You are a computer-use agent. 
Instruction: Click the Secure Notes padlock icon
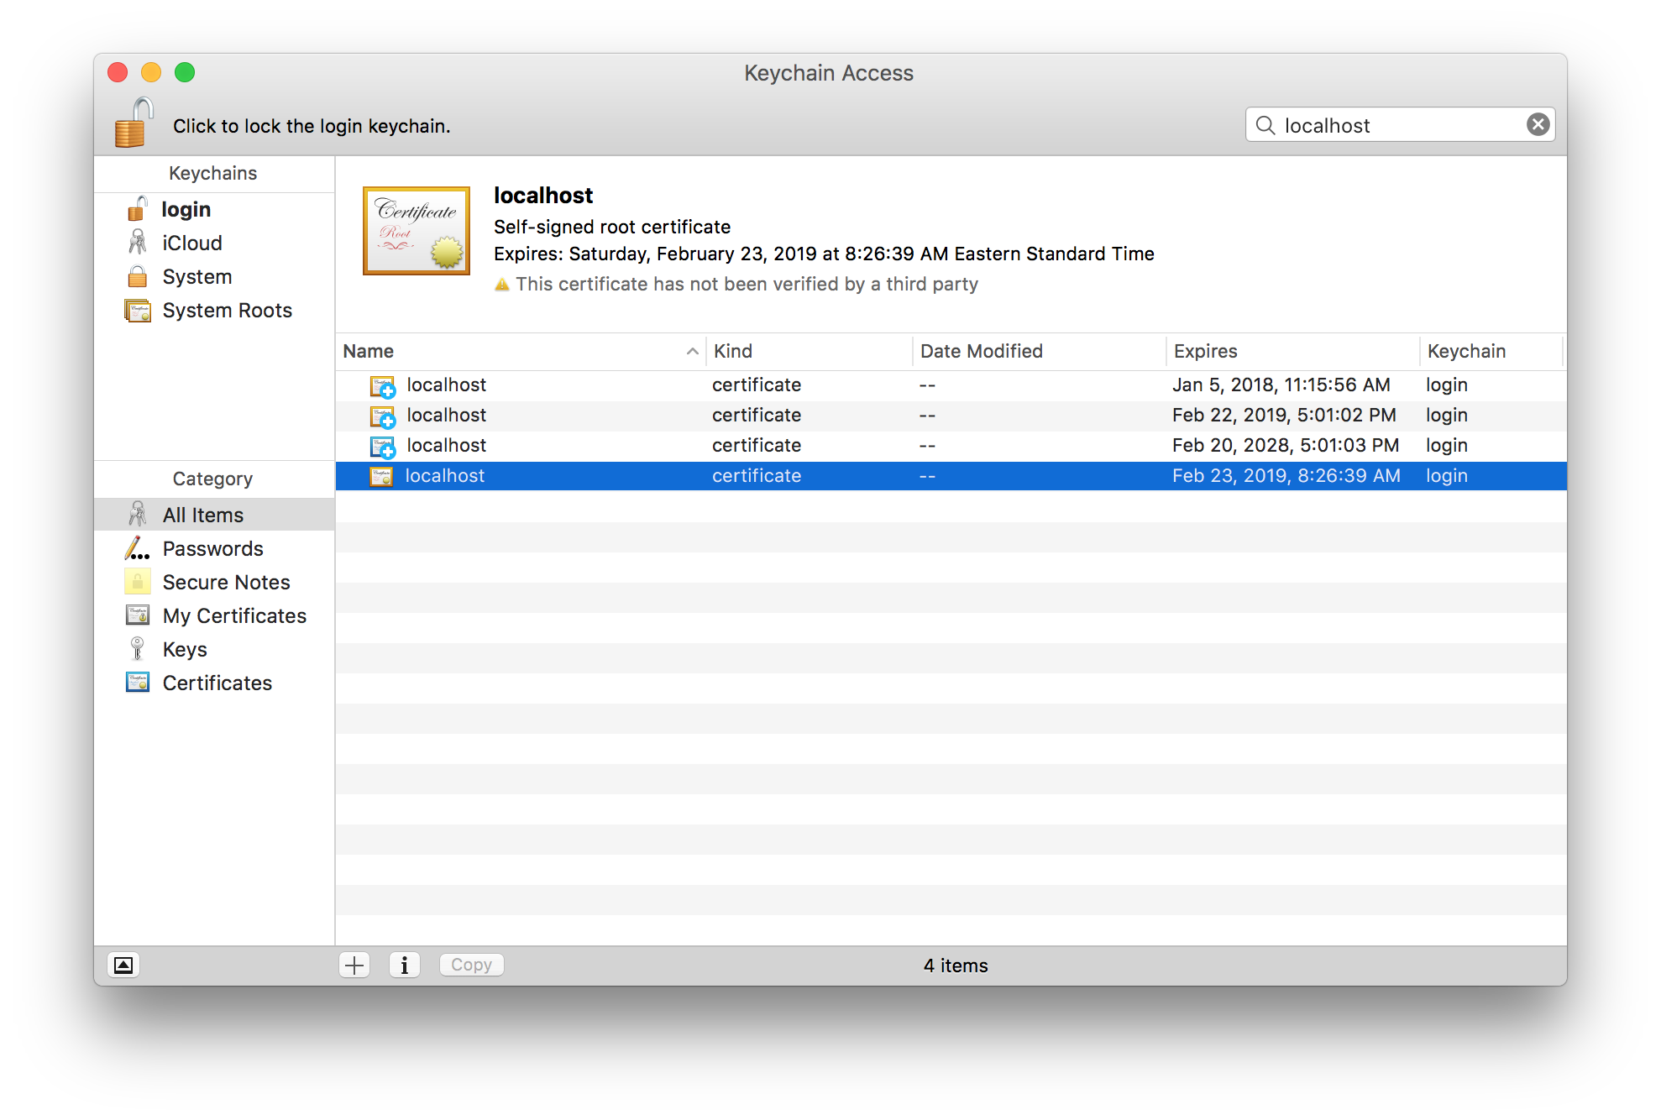coord(137,582)
